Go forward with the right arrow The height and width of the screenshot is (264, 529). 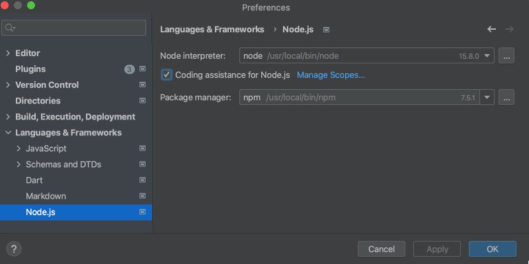coord(509,29)
